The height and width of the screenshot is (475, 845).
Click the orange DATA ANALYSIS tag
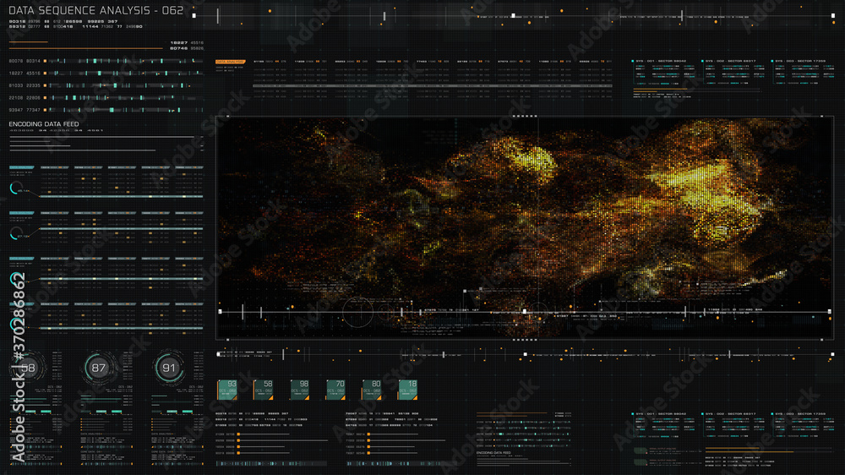230,62
